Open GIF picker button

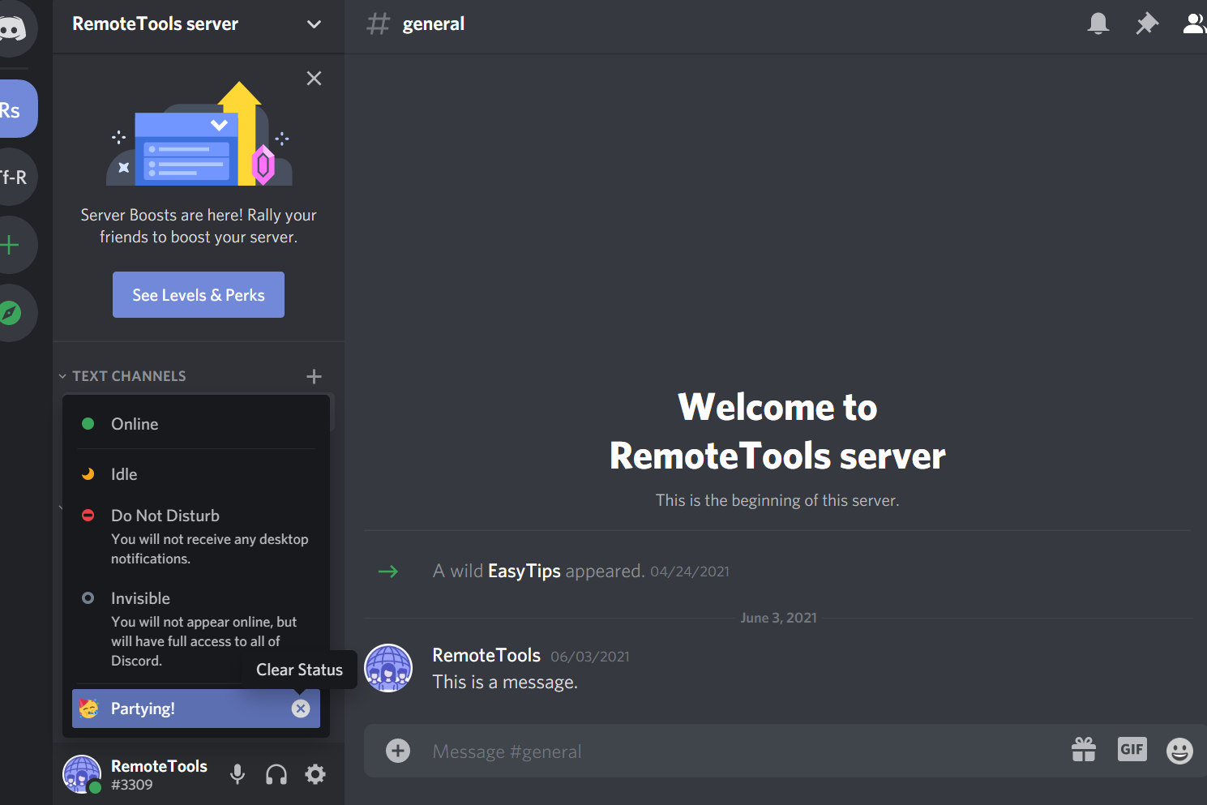1132,749
